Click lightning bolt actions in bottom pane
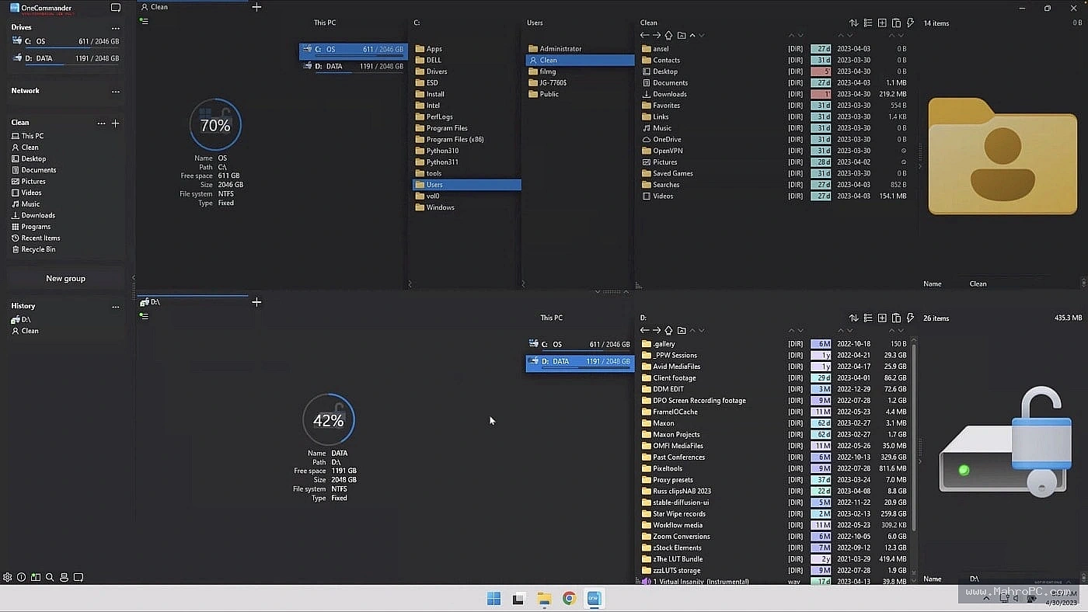This screenshot has width=1088, height=612. click(910, 318)
